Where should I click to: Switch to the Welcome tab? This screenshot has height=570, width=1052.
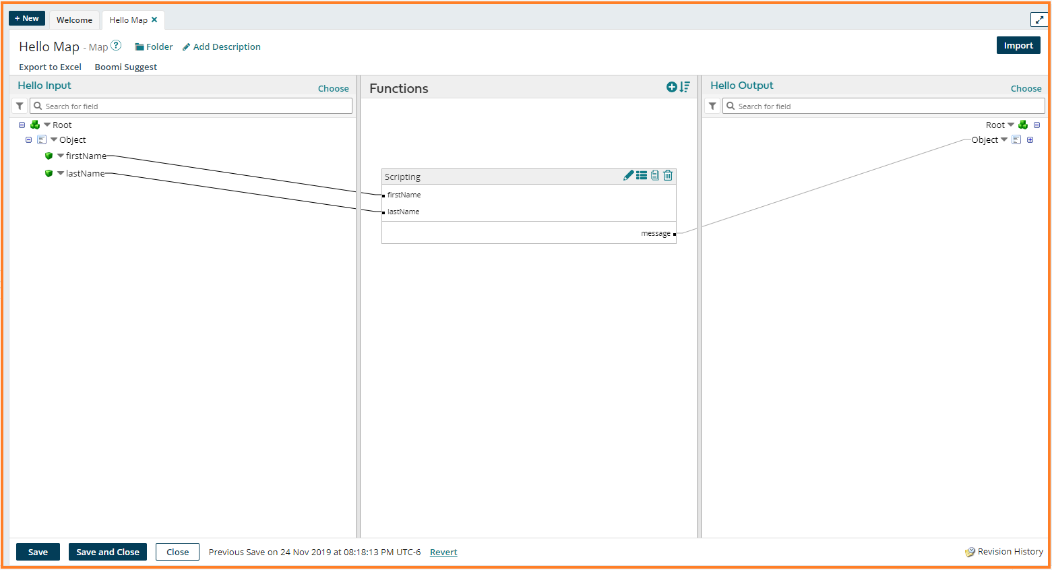74,20
